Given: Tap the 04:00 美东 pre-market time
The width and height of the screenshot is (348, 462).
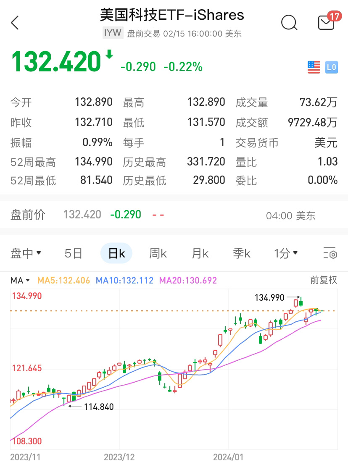Looking at the screenshot, I should (290, 216).
